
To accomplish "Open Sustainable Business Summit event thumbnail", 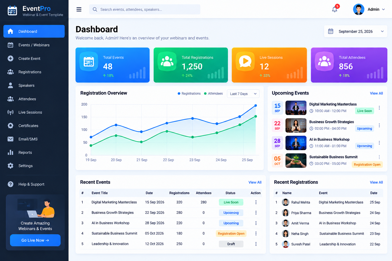I will click(x=296, y=161).
